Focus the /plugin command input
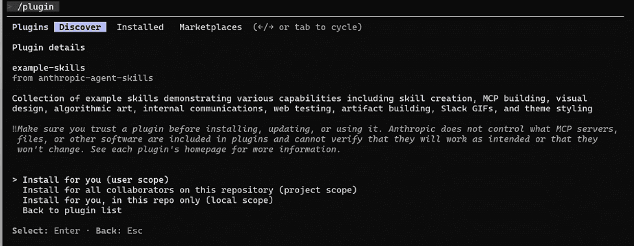Viewport: 634px width, 246px height. click(x=38, y=7)
